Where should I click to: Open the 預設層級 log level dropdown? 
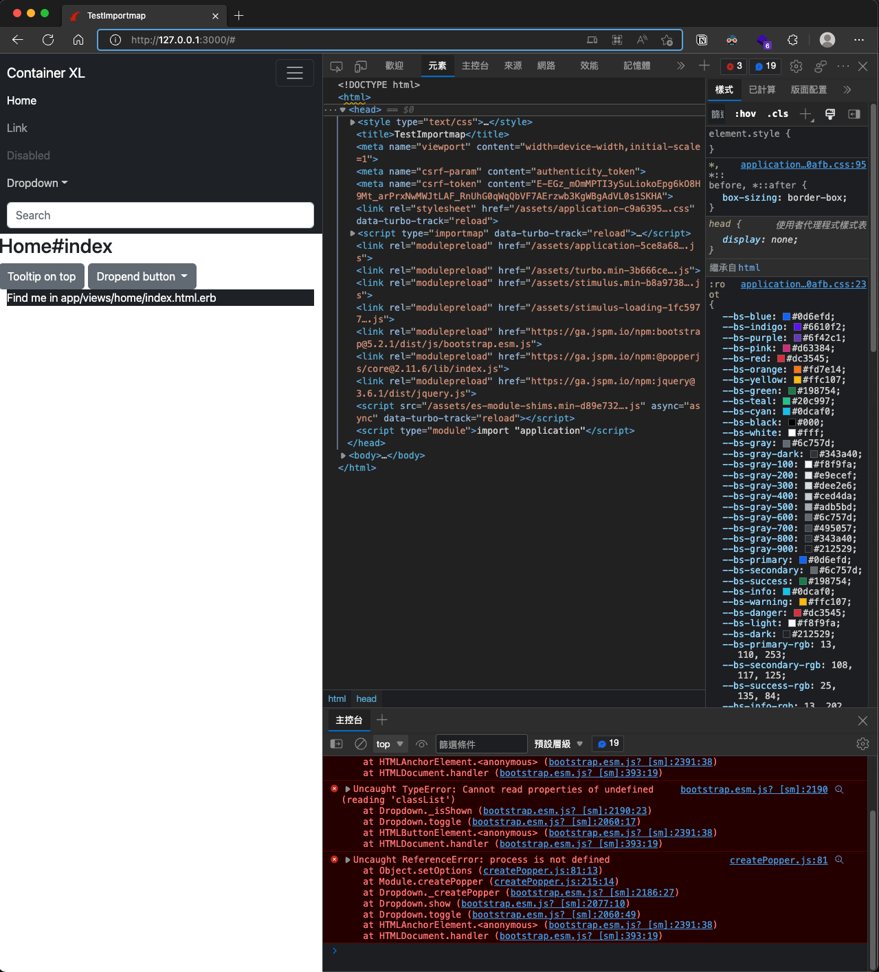click(558, 744)
